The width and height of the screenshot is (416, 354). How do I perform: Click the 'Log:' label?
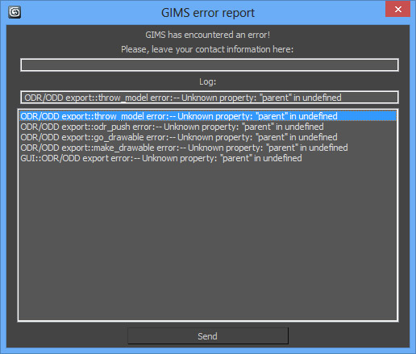click(207, 81)
